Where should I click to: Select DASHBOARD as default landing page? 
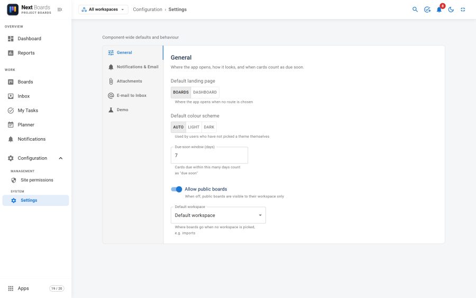coord(205,92)
